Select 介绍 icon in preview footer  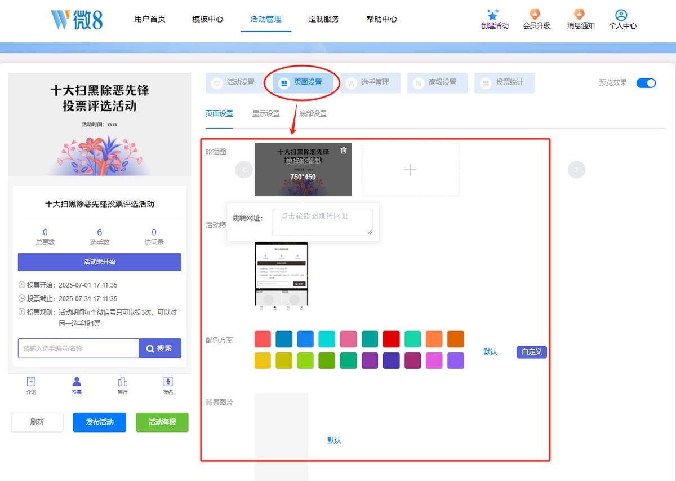click(x=31, y=382)
